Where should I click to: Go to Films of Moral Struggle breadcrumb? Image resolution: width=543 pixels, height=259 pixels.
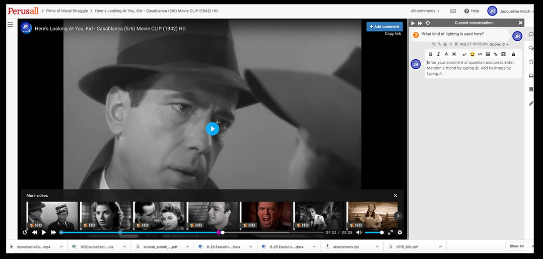click(66, 11)
